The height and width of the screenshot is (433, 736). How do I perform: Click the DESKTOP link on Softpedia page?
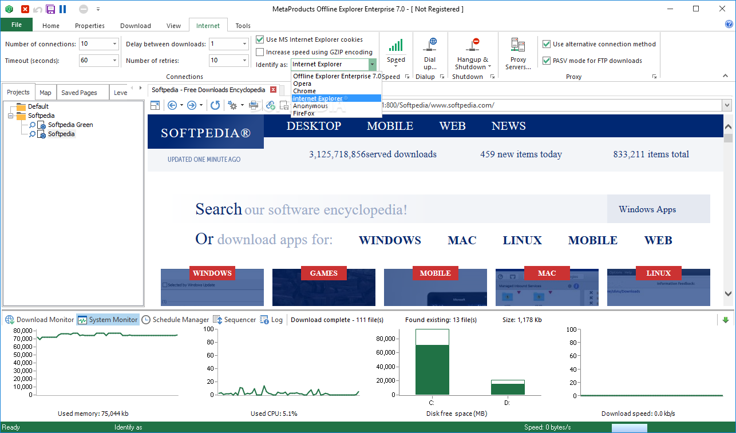tap(314, 126)
